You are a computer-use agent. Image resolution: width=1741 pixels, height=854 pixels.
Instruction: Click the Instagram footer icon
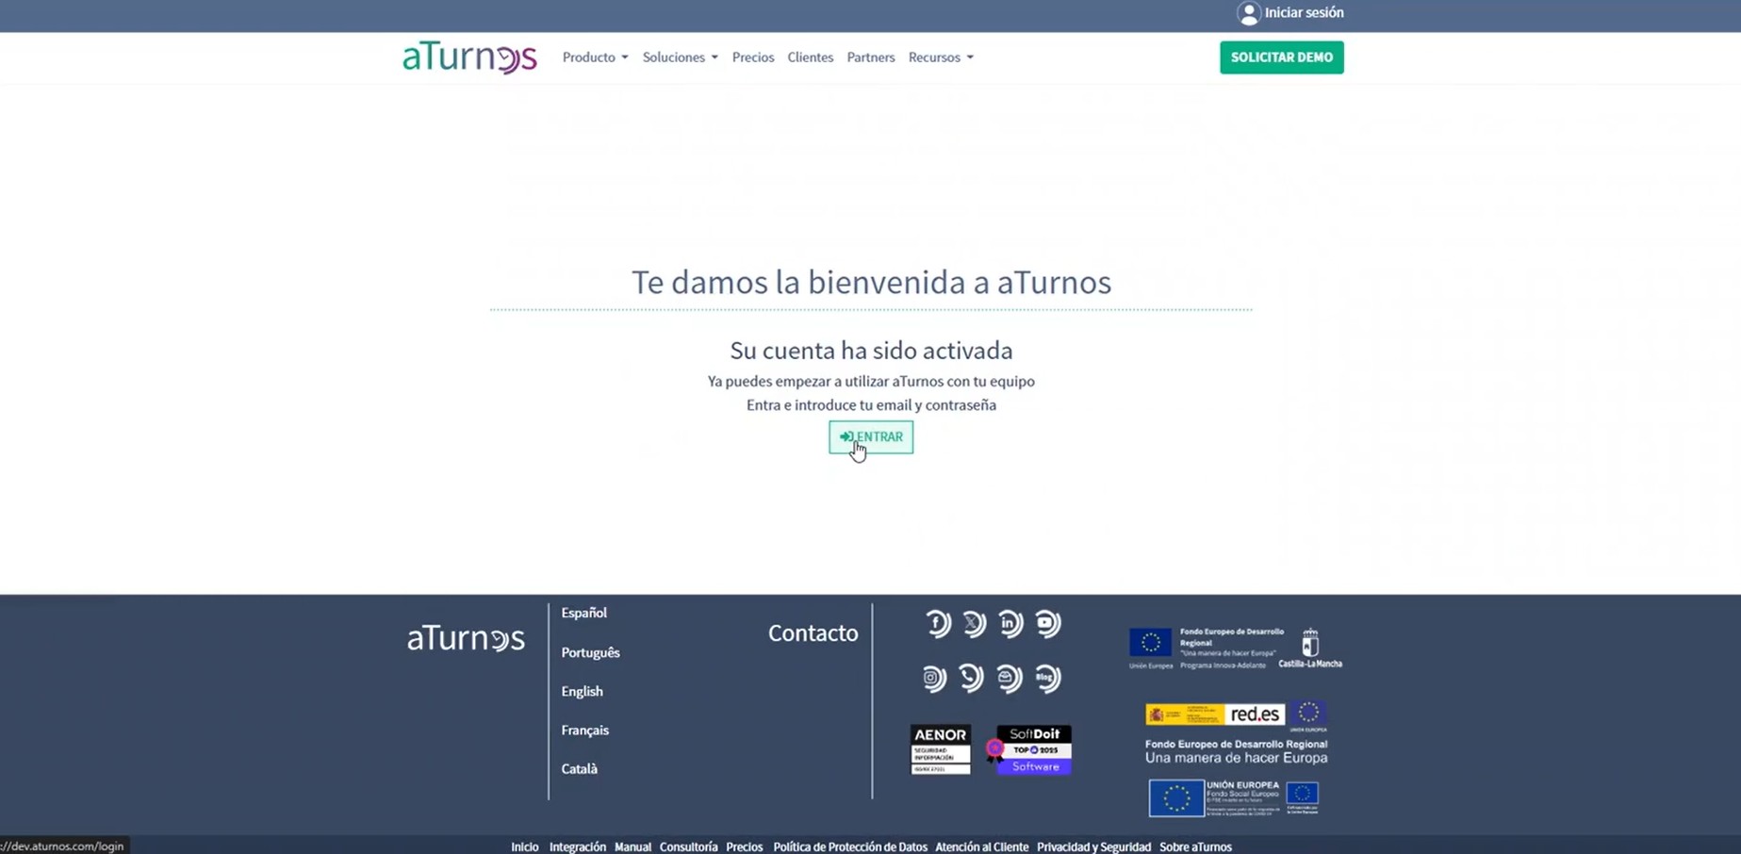tap(933, 678)
